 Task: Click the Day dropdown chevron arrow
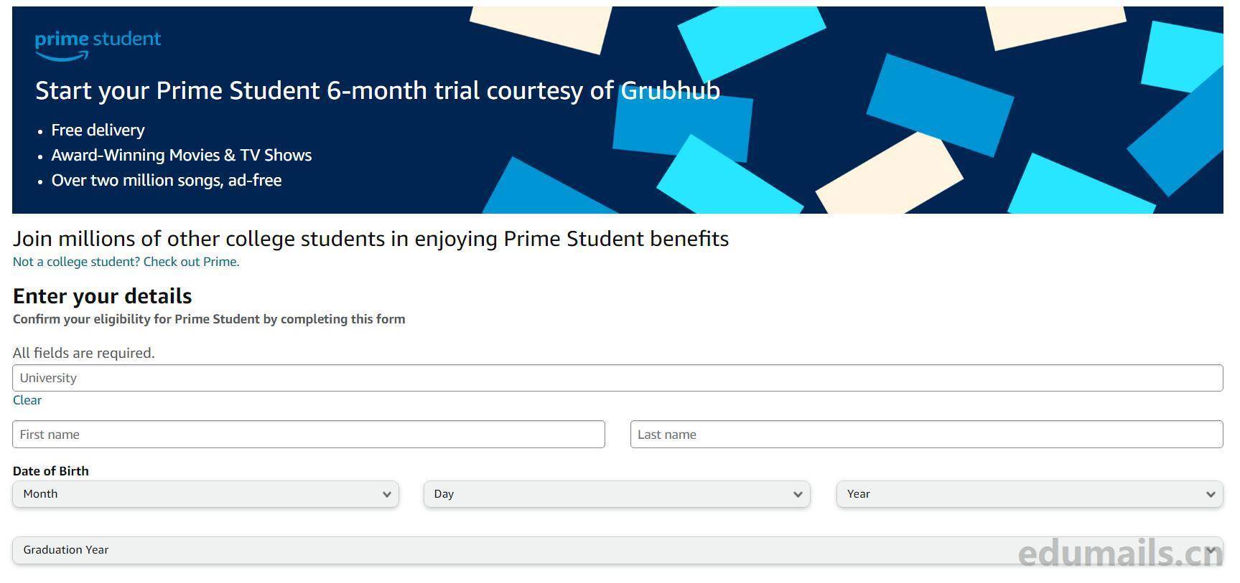(797, 494)
